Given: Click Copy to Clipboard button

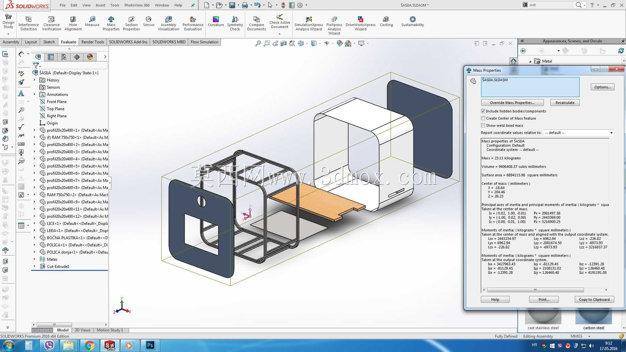Looking at the screenshot, I should 594,300.
